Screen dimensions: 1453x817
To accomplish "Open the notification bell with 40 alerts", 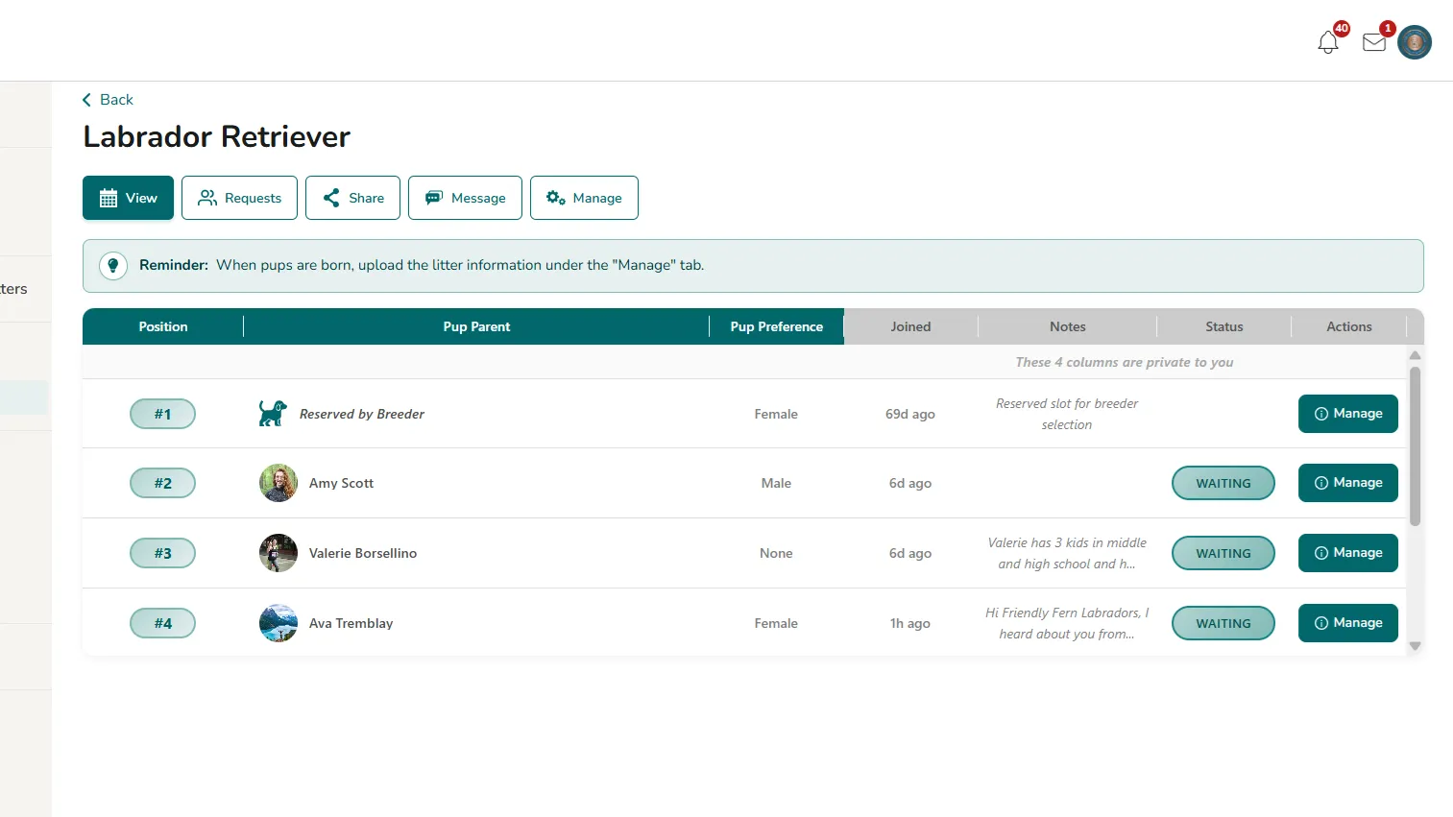I will (1328, 41).
